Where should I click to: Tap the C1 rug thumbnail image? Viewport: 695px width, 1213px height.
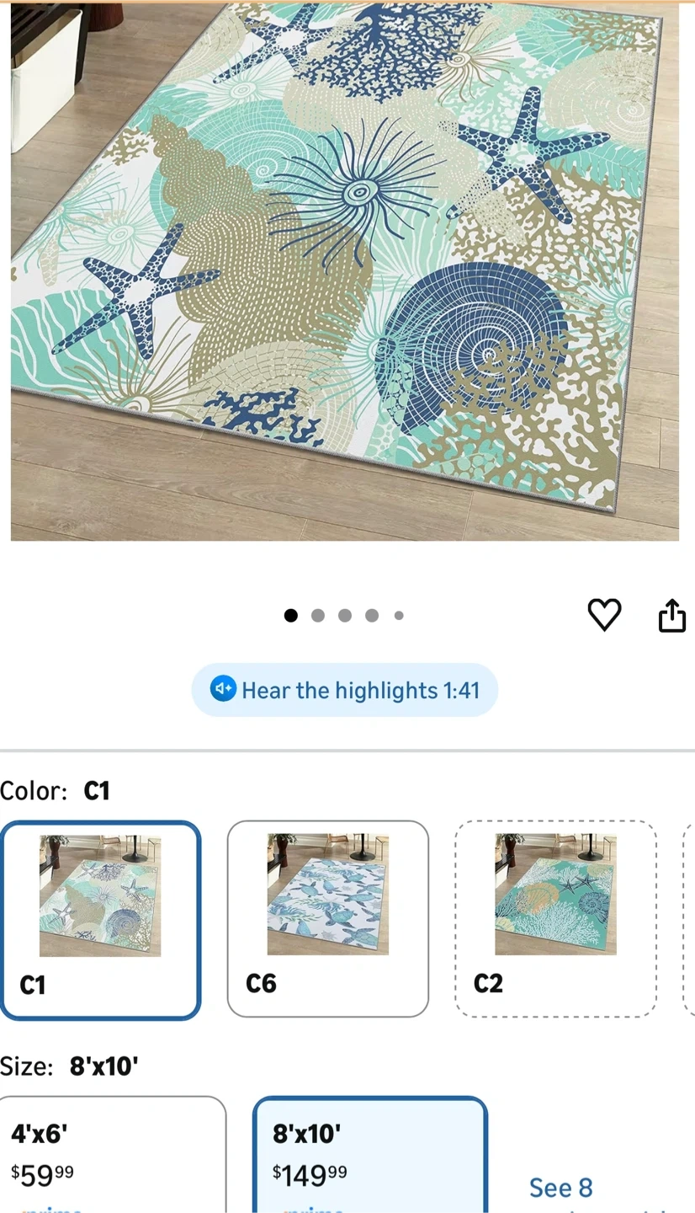coord(100,895)
